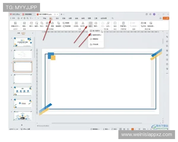Switch to the Start ribbon tab
The width and height of the screenshot is (178, 142).
pos(44,18)
